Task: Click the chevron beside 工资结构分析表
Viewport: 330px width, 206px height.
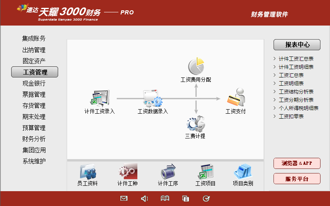Action: point(274,91)
